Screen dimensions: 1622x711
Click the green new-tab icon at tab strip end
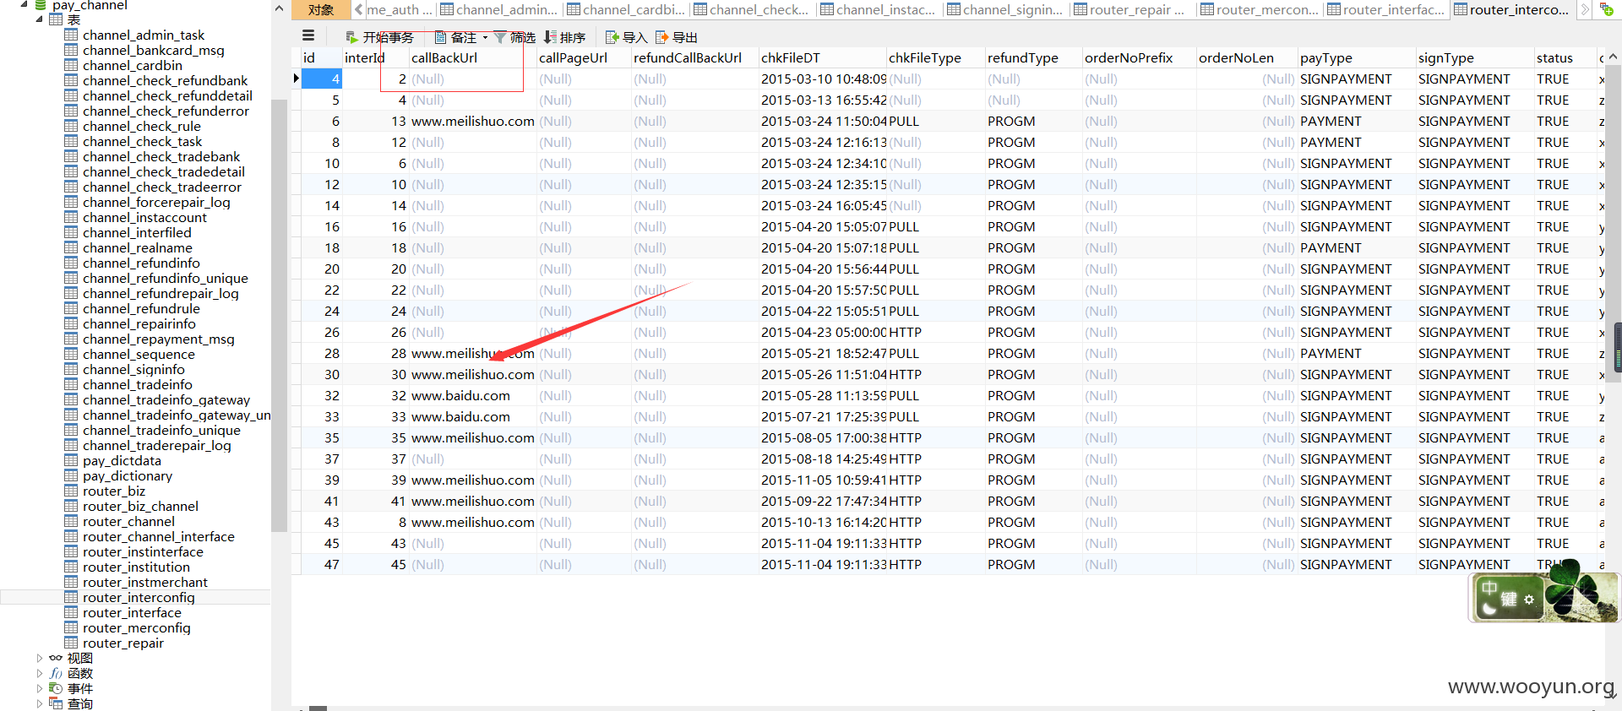click(x=1607, y=9)
